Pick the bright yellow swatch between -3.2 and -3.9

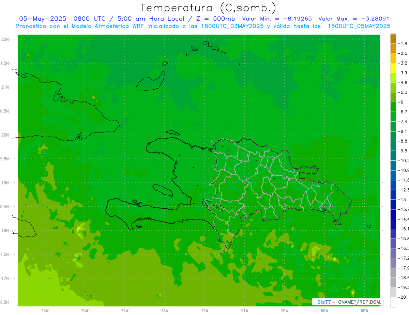(393, 68)
